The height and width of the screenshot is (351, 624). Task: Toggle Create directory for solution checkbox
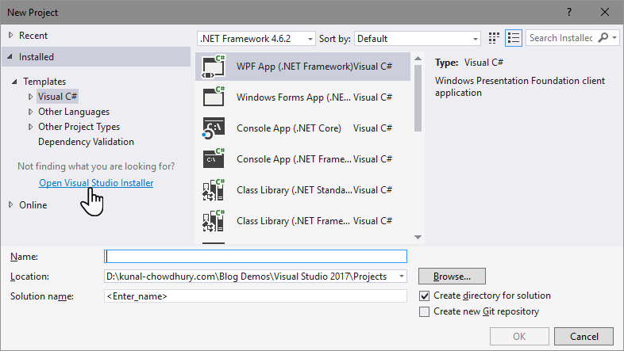pyautogui.click(x=424, y=296)
